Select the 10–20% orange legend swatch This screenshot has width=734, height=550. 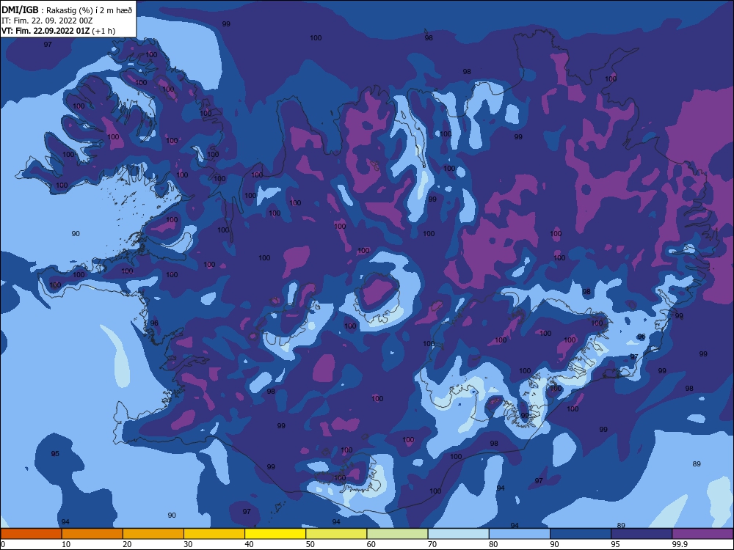coord(92,534)
